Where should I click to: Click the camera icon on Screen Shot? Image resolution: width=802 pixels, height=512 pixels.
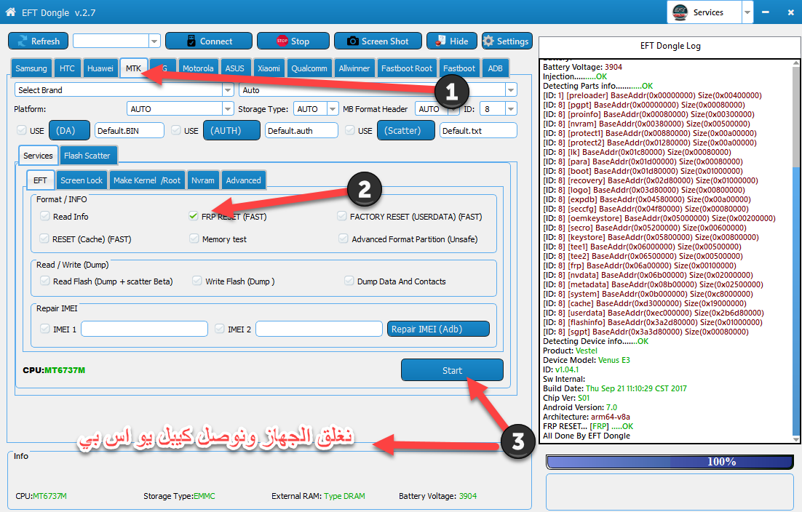click(x=352, y=41)
